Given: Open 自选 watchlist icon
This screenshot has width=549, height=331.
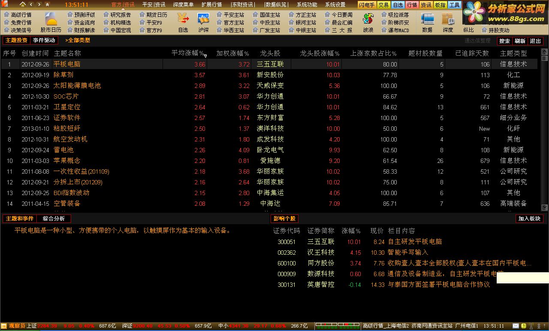Looking at the screenshot, I should [183, 22].
